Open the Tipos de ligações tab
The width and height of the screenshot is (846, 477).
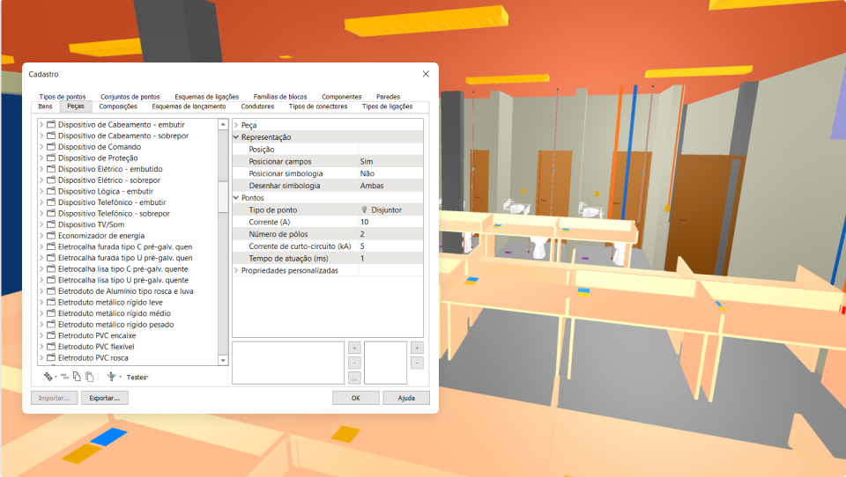point(388,106)
